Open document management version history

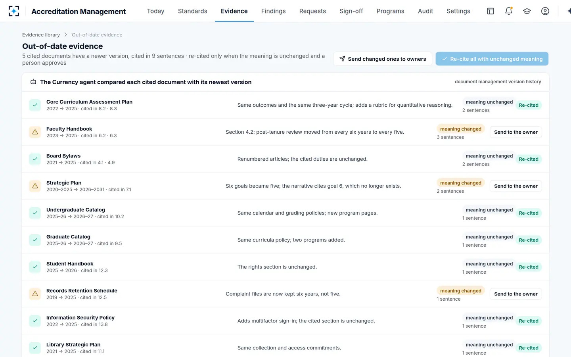coord(498,82)
